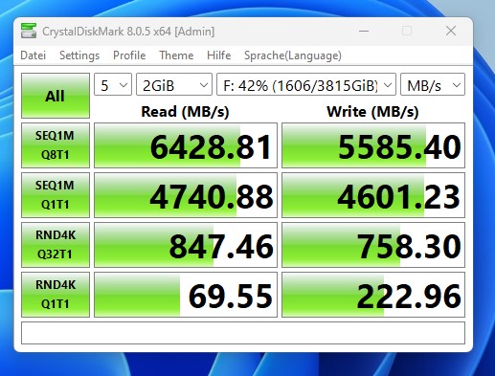Viewport: 495px width, 376px height.
Task: Open the Sprache(Language) menu
Action: pos(293,55)
